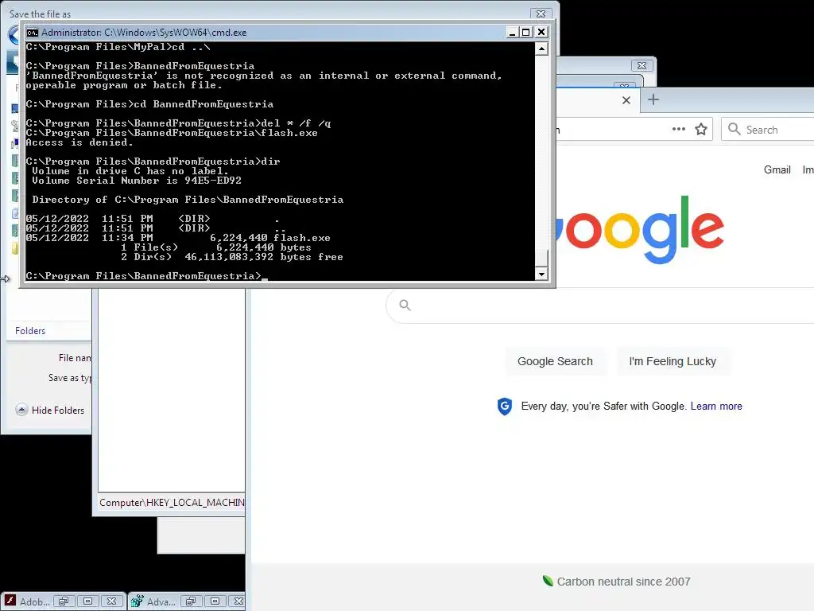
Task: Click the I'm Feeling Lucky button
Action: click(673, 361)
